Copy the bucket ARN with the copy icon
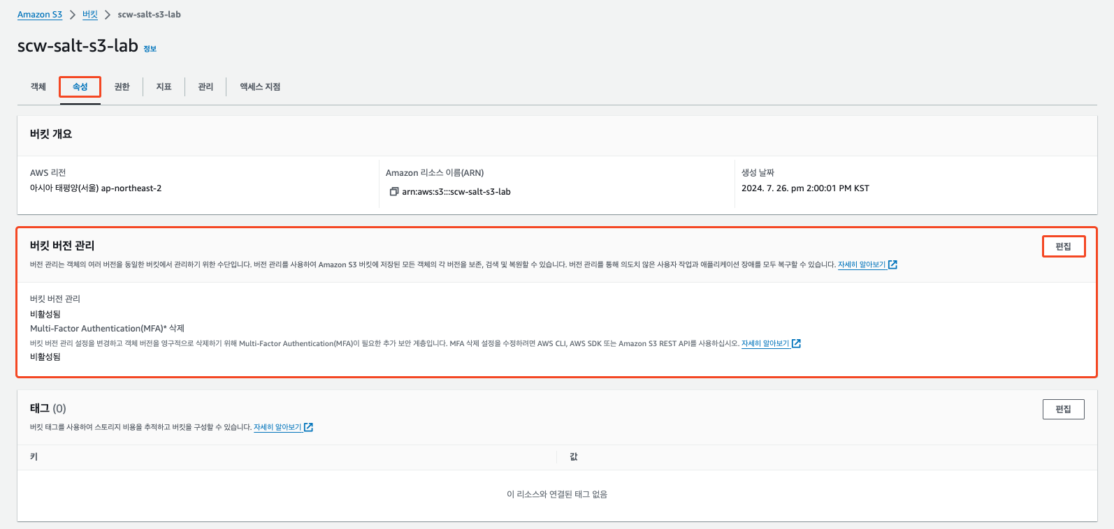The height and width of the screenshot is (529, 1114). 393,192
